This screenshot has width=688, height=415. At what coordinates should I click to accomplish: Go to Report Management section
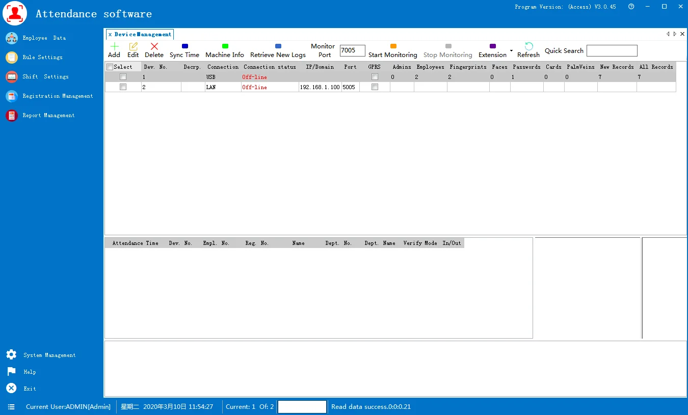(x=48, y=116)
